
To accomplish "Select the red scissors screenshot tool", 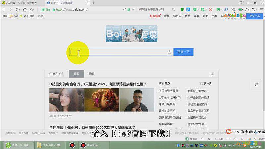I will point(210,10).
